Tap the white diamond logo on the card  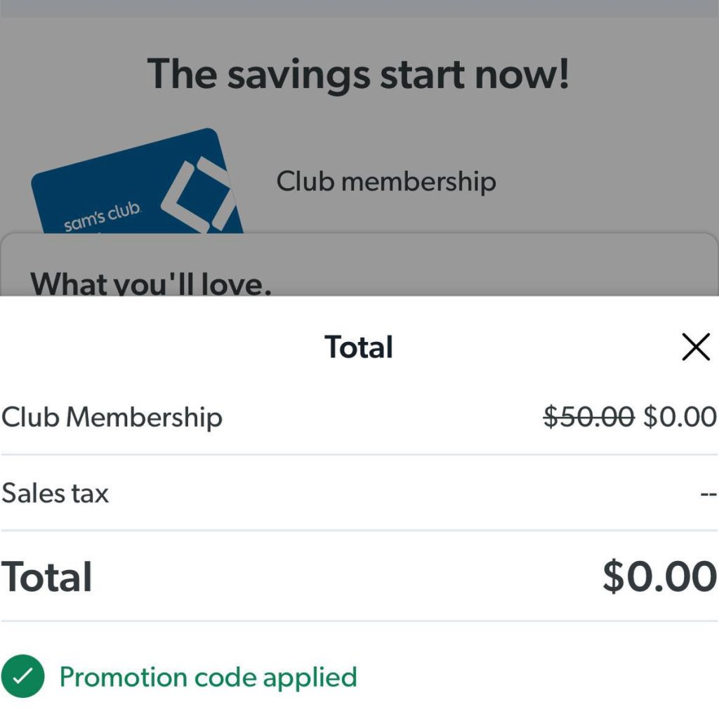[198, 194]
